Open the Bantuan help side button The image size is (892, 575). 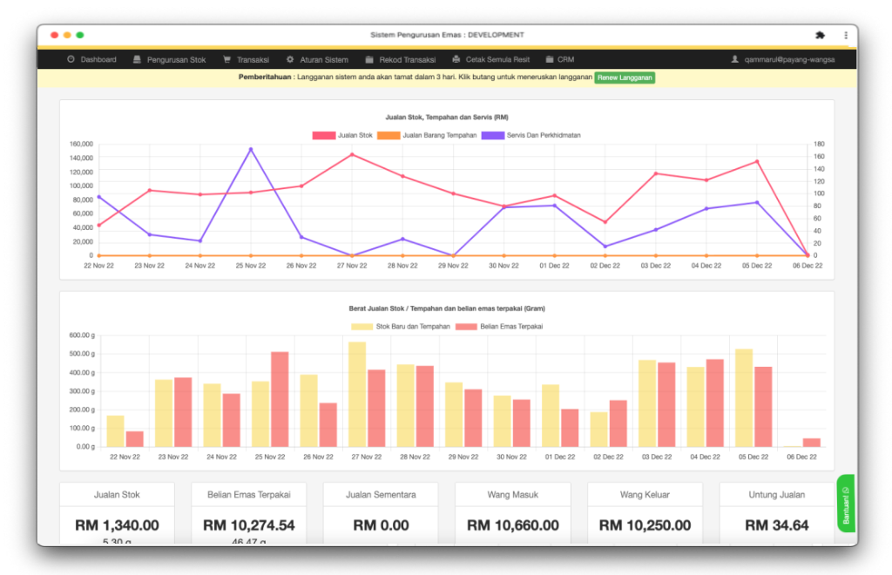[x=846, y=504]
